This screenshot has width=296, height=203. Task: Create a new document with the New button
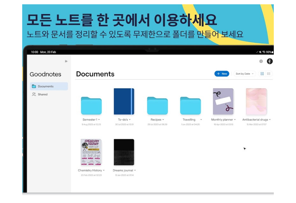[222, 74]
